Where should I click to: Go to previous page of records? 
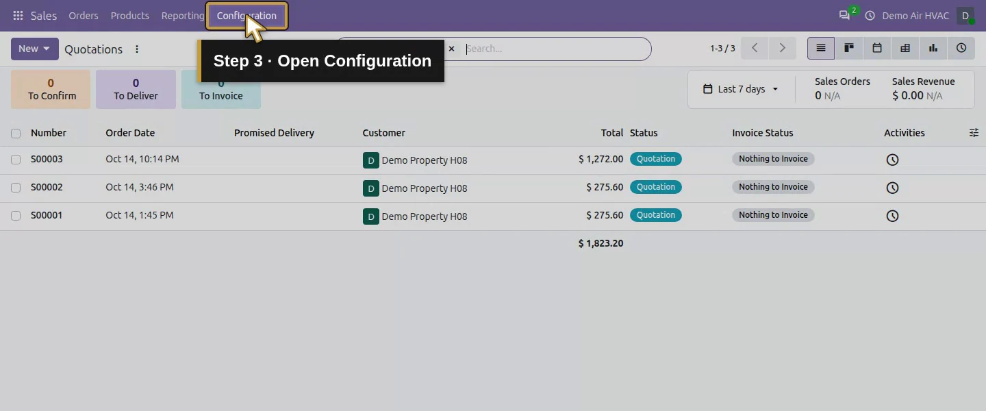point(755,49)
